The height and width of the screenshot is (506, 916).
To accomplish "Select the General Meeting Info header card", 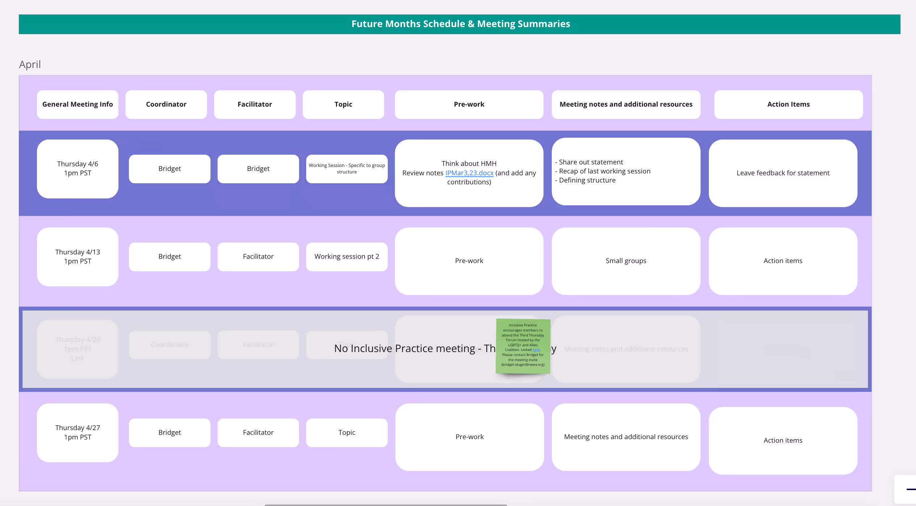I will click(x=77, y=104).
